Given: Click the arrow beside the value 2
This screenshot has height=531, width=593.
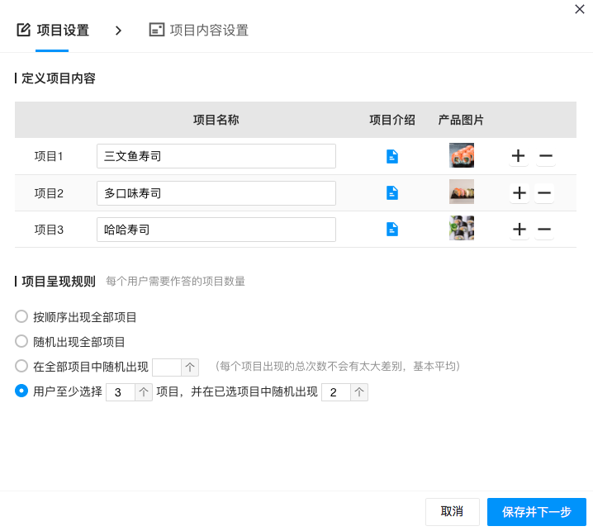Looking at the screenshot, I should pos(359,392).
